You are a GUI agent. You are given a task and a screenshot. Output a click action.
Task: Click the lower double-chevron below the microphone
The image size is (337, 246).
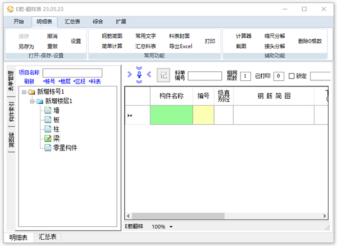[x=139, y=81]
